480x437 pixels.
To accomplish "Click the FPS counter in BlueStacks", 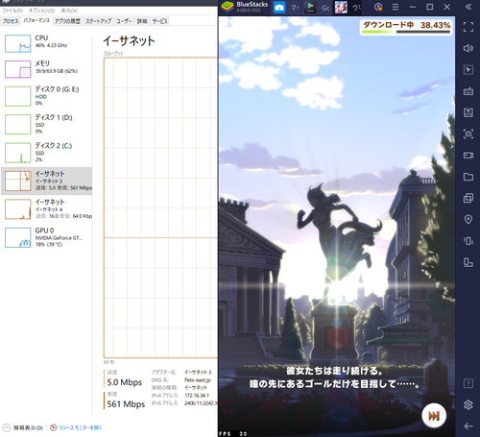I will 233,434.
